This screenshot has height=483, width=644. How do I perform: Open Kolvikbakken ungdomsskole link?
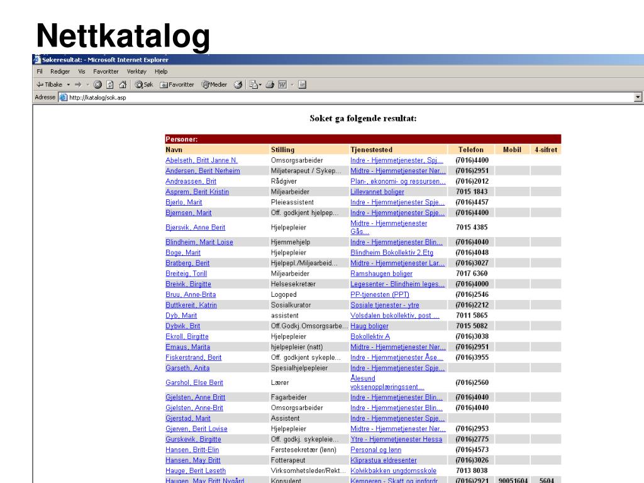tap(393, 470)
